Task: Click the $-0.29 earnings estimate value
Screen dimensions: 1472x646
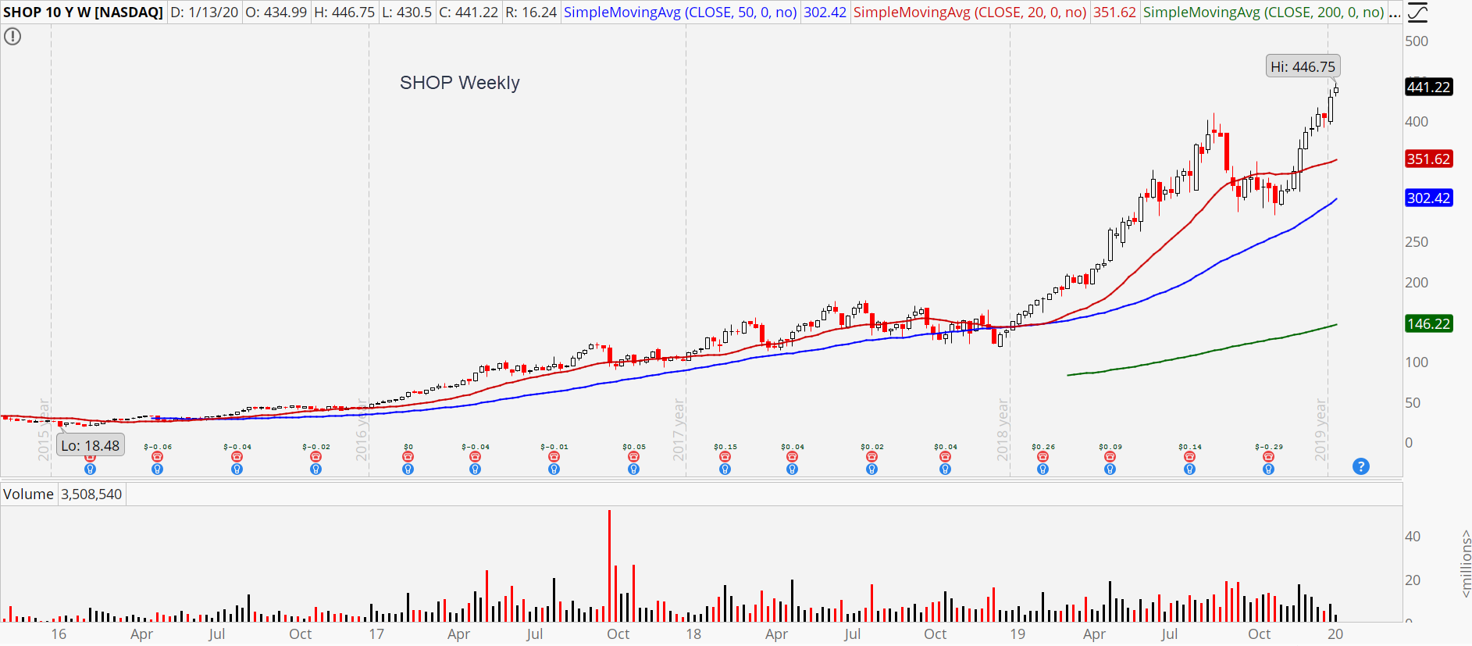Action: point(1268,447)
